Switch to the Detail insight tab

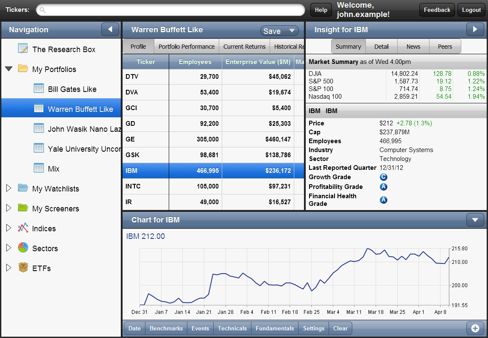[x=382, y=47]
